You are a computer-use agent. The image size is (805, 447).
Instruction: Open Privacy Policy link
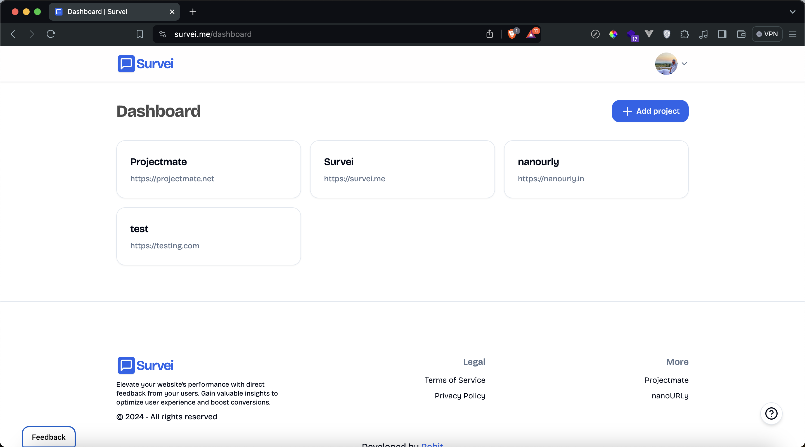(460, 396)
